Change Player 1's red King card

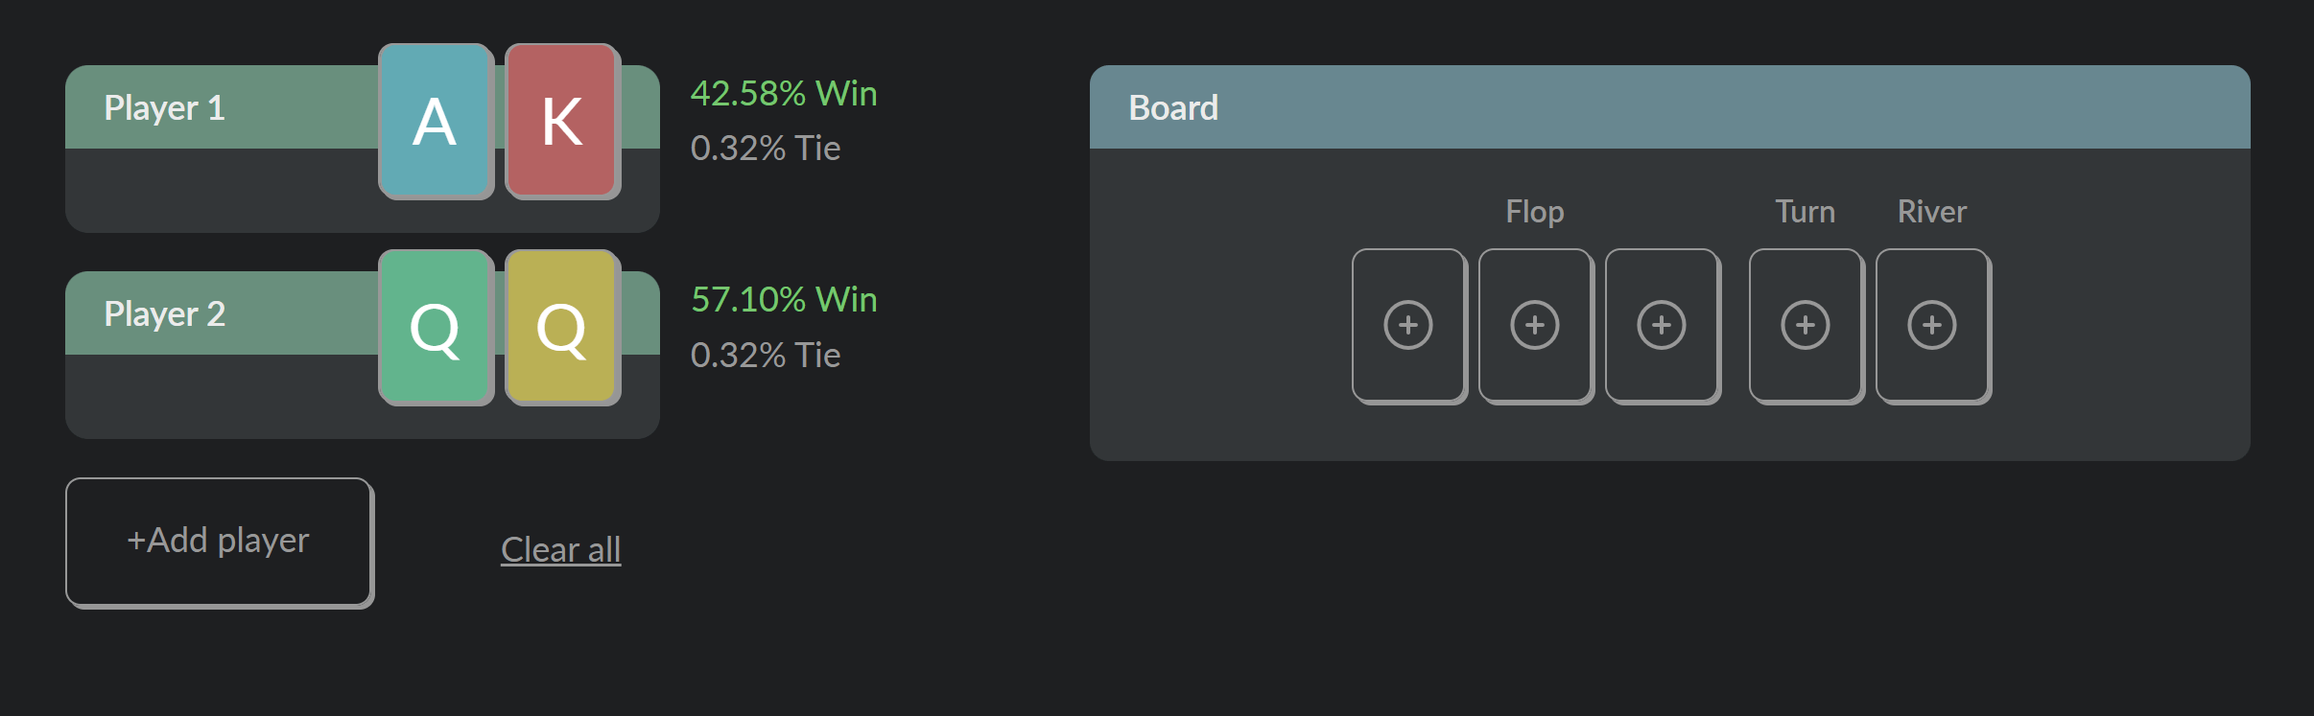(x=562, y=121)
